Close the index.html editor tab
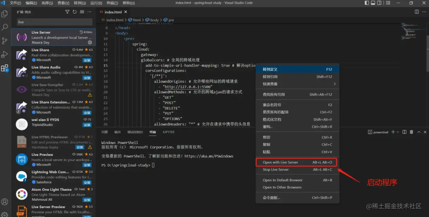The width and height of the screenshot is (429, 217). (x=126, y=12)
